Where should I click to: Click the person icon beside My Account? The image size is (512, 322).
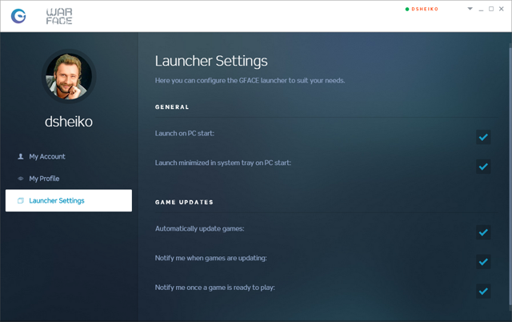20,157
